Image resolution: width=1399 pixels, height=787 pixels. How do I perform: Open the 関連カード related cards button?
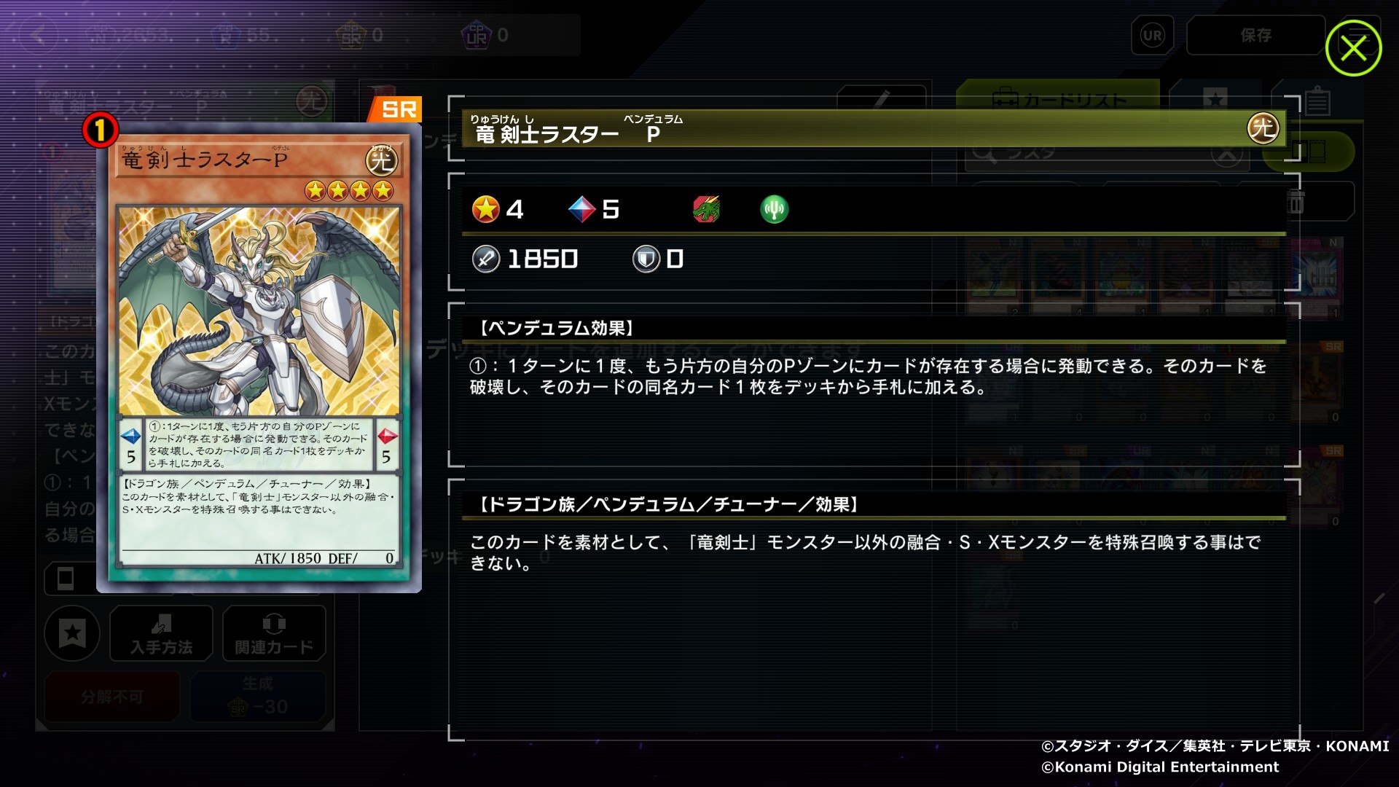point(274,633)
